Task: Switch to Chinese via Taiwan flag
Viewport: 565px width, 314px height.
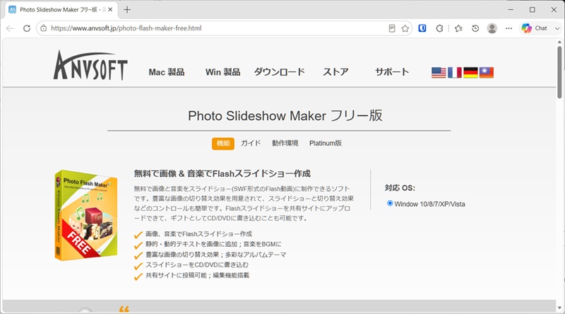Action: (486, 73)
